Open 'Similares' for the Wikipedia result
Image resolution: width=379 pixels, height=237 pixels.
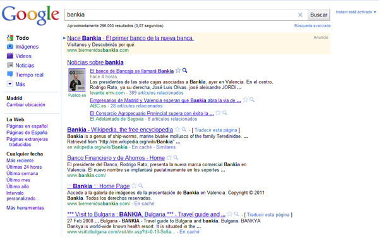tap(165, 147)
